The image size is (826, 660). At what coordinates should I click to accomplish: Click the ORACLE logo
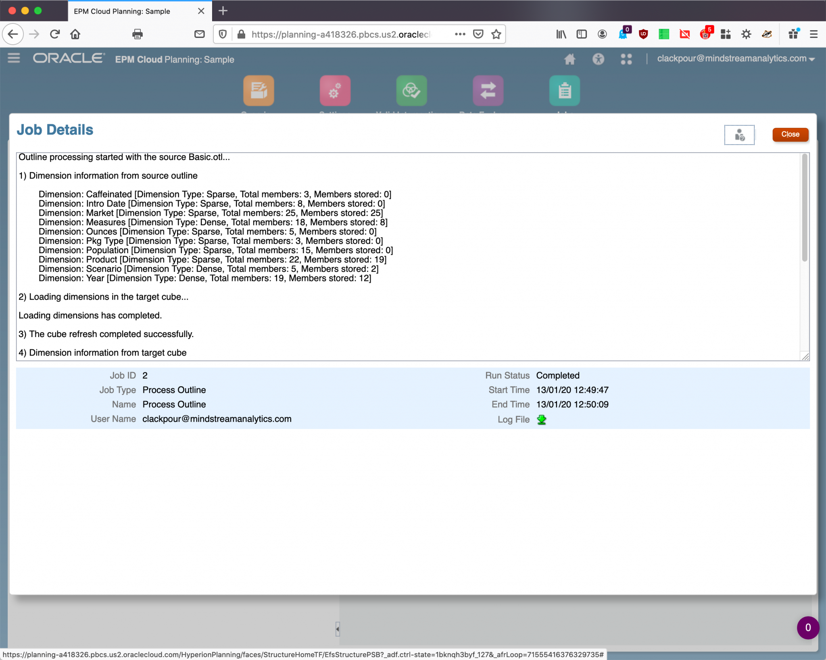pyautogui.click(x=69, y=58)
